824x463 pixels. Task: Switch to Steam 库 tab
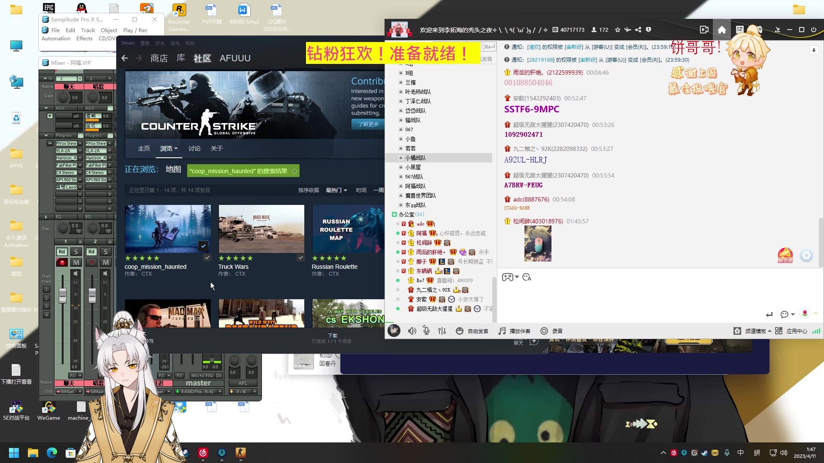[181, 58]
